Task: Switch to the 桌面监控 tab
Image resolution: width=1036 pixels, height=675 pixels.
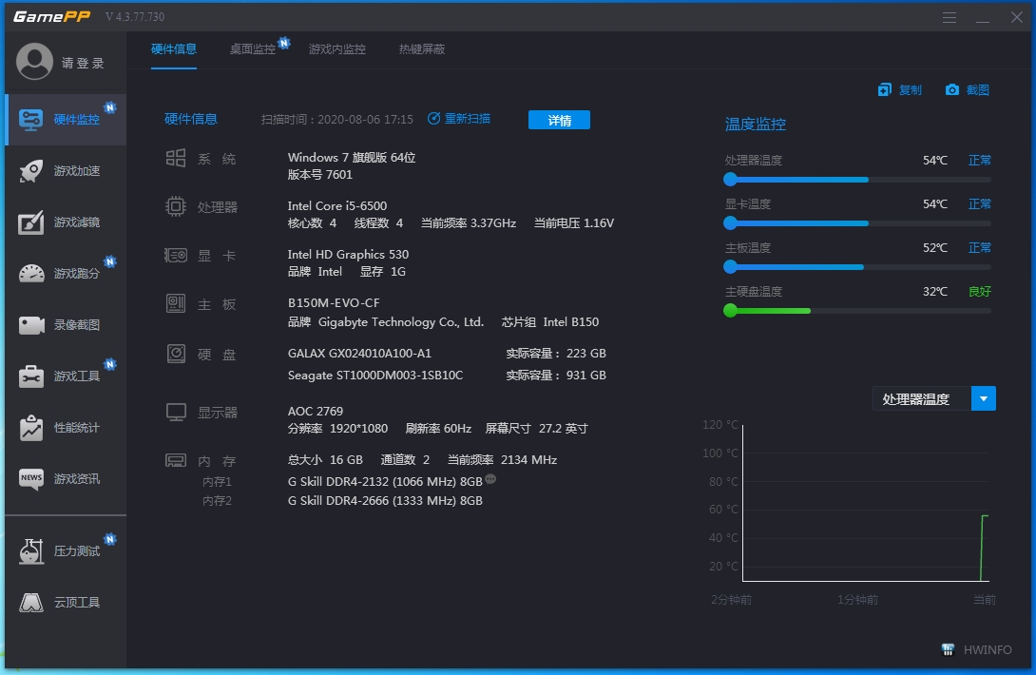Action: 253,49
